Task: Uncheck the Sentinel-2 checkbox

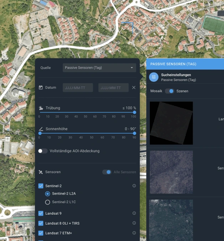Action: pyautogui.click(x=41, y=186)
